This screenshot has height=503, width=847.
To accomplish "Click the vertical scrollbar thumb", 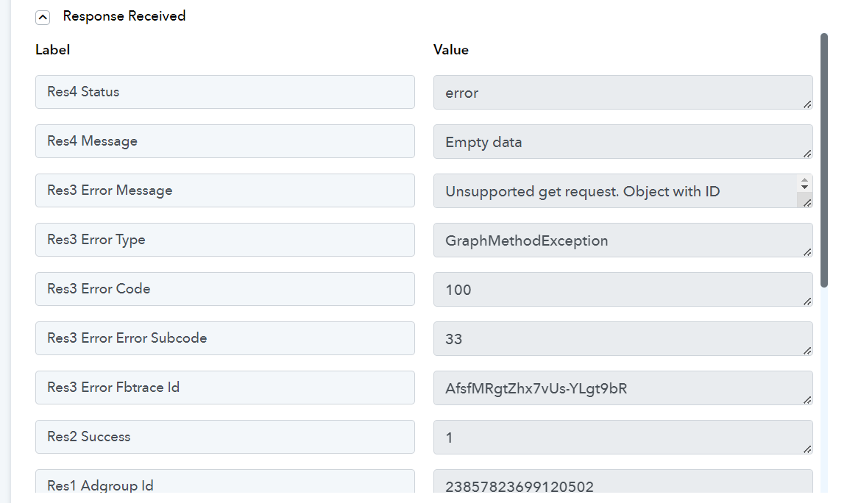I will (823, 160).
